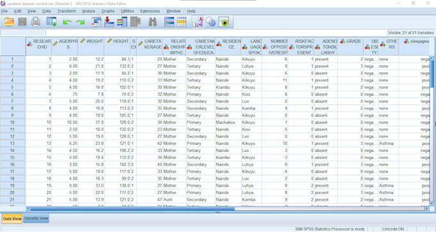Image resolution: width=436 pixels, height=232 pixels.
Task: Select row header 1
Action: click(13, 59)
